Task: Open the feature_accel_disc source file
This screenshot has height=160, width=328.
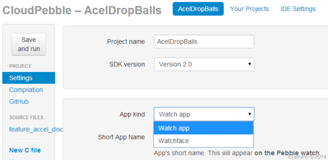Action: (36, 129)
